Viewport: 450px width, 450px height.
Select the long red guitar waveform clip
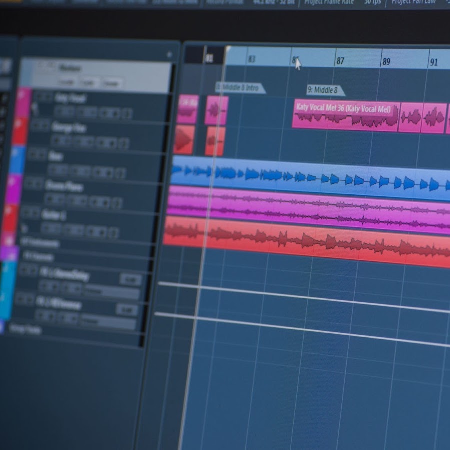[307, 241]
